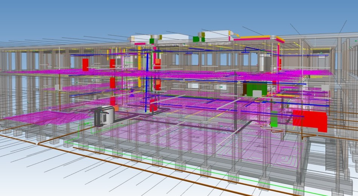Select the large red equipment box on right
The height and width of the screenshot is (196, 358).
coord(309,121)
